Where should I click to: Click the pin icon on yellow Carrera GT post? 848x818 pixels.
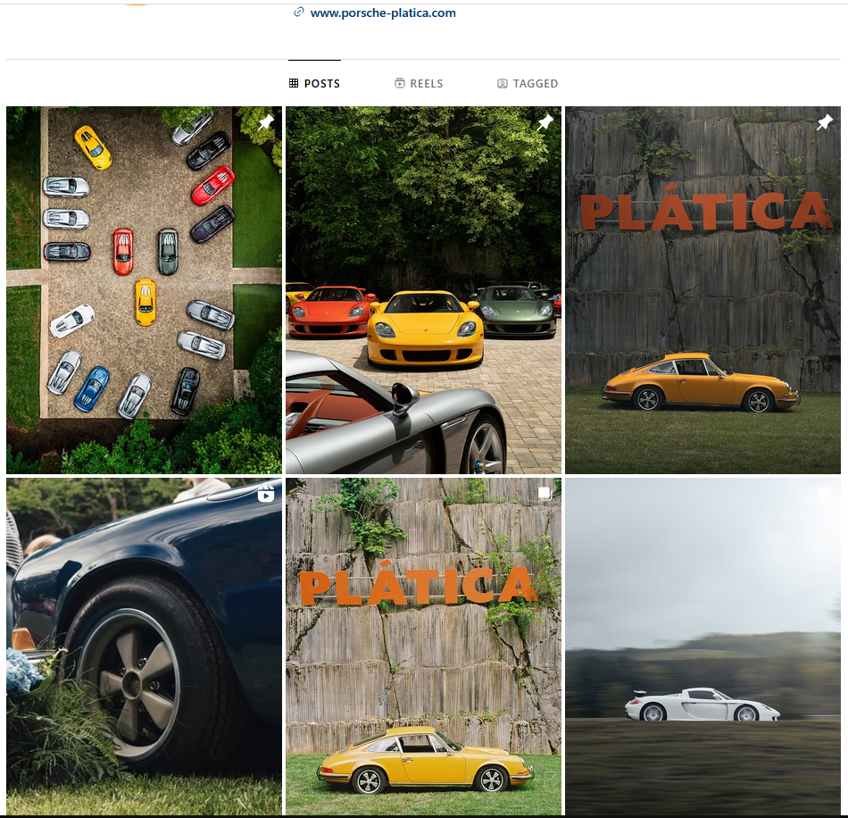click(x=545, y=122)
